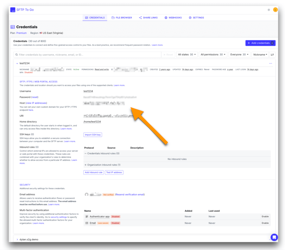The height and width of the screenshot is (250, 285).
Task: Click the sort direction icon
Action: pyautogui.click(x=272, y=55)
